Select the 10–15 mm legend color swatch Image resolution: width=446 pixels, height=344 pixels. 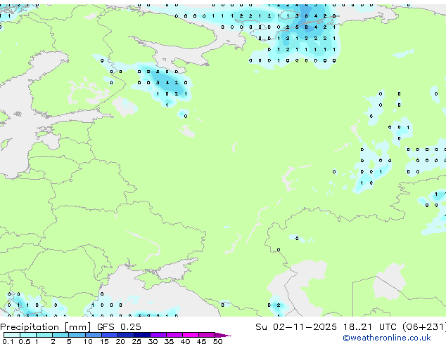coord(94,335)
